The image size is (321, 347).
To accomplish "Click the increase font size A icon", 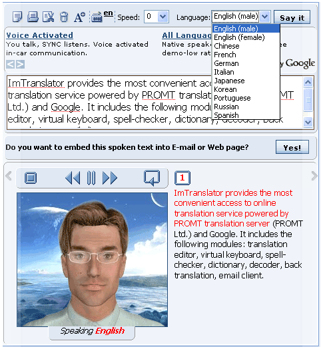I will 79,17.
